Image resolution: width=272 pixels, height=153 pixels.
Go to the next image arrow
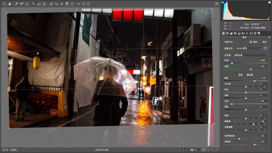(187, 150)
